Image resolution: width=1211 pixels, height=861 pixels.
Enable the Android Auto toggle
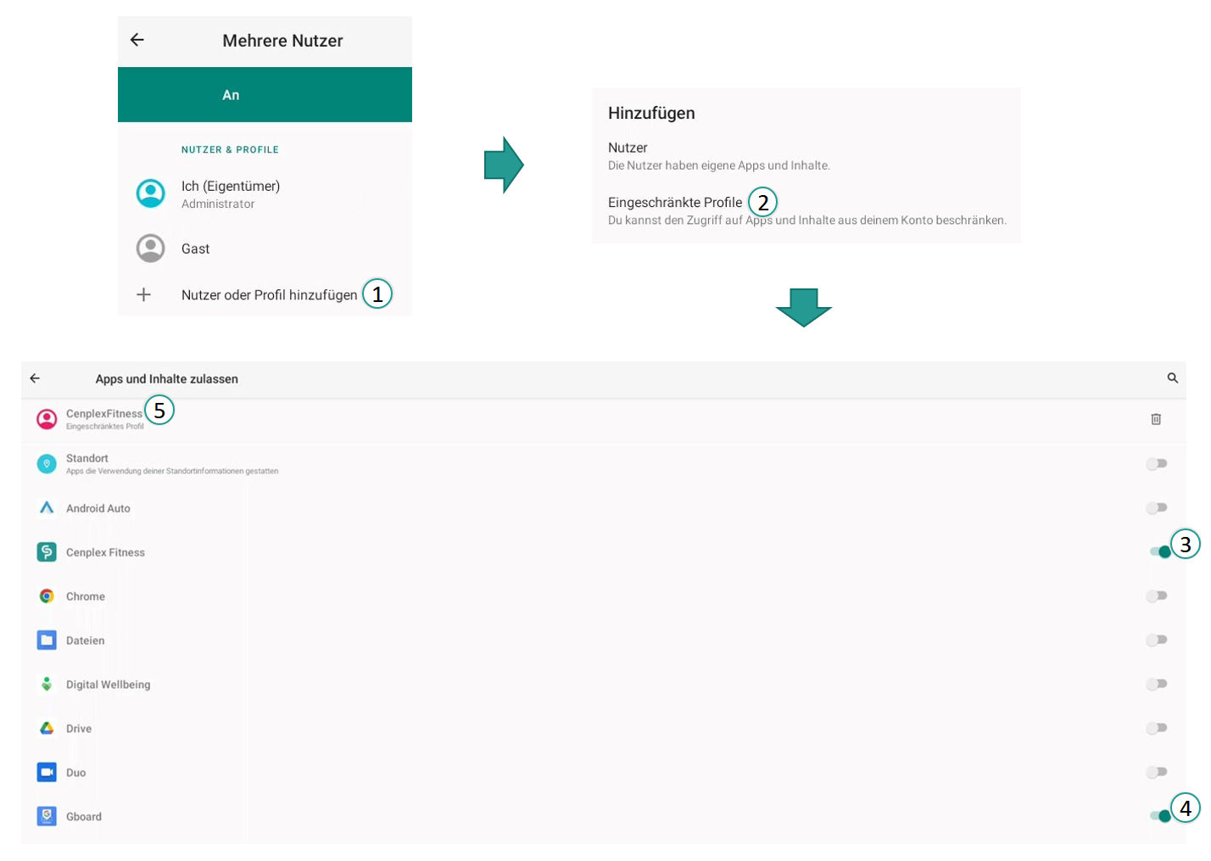point(1157,507)
